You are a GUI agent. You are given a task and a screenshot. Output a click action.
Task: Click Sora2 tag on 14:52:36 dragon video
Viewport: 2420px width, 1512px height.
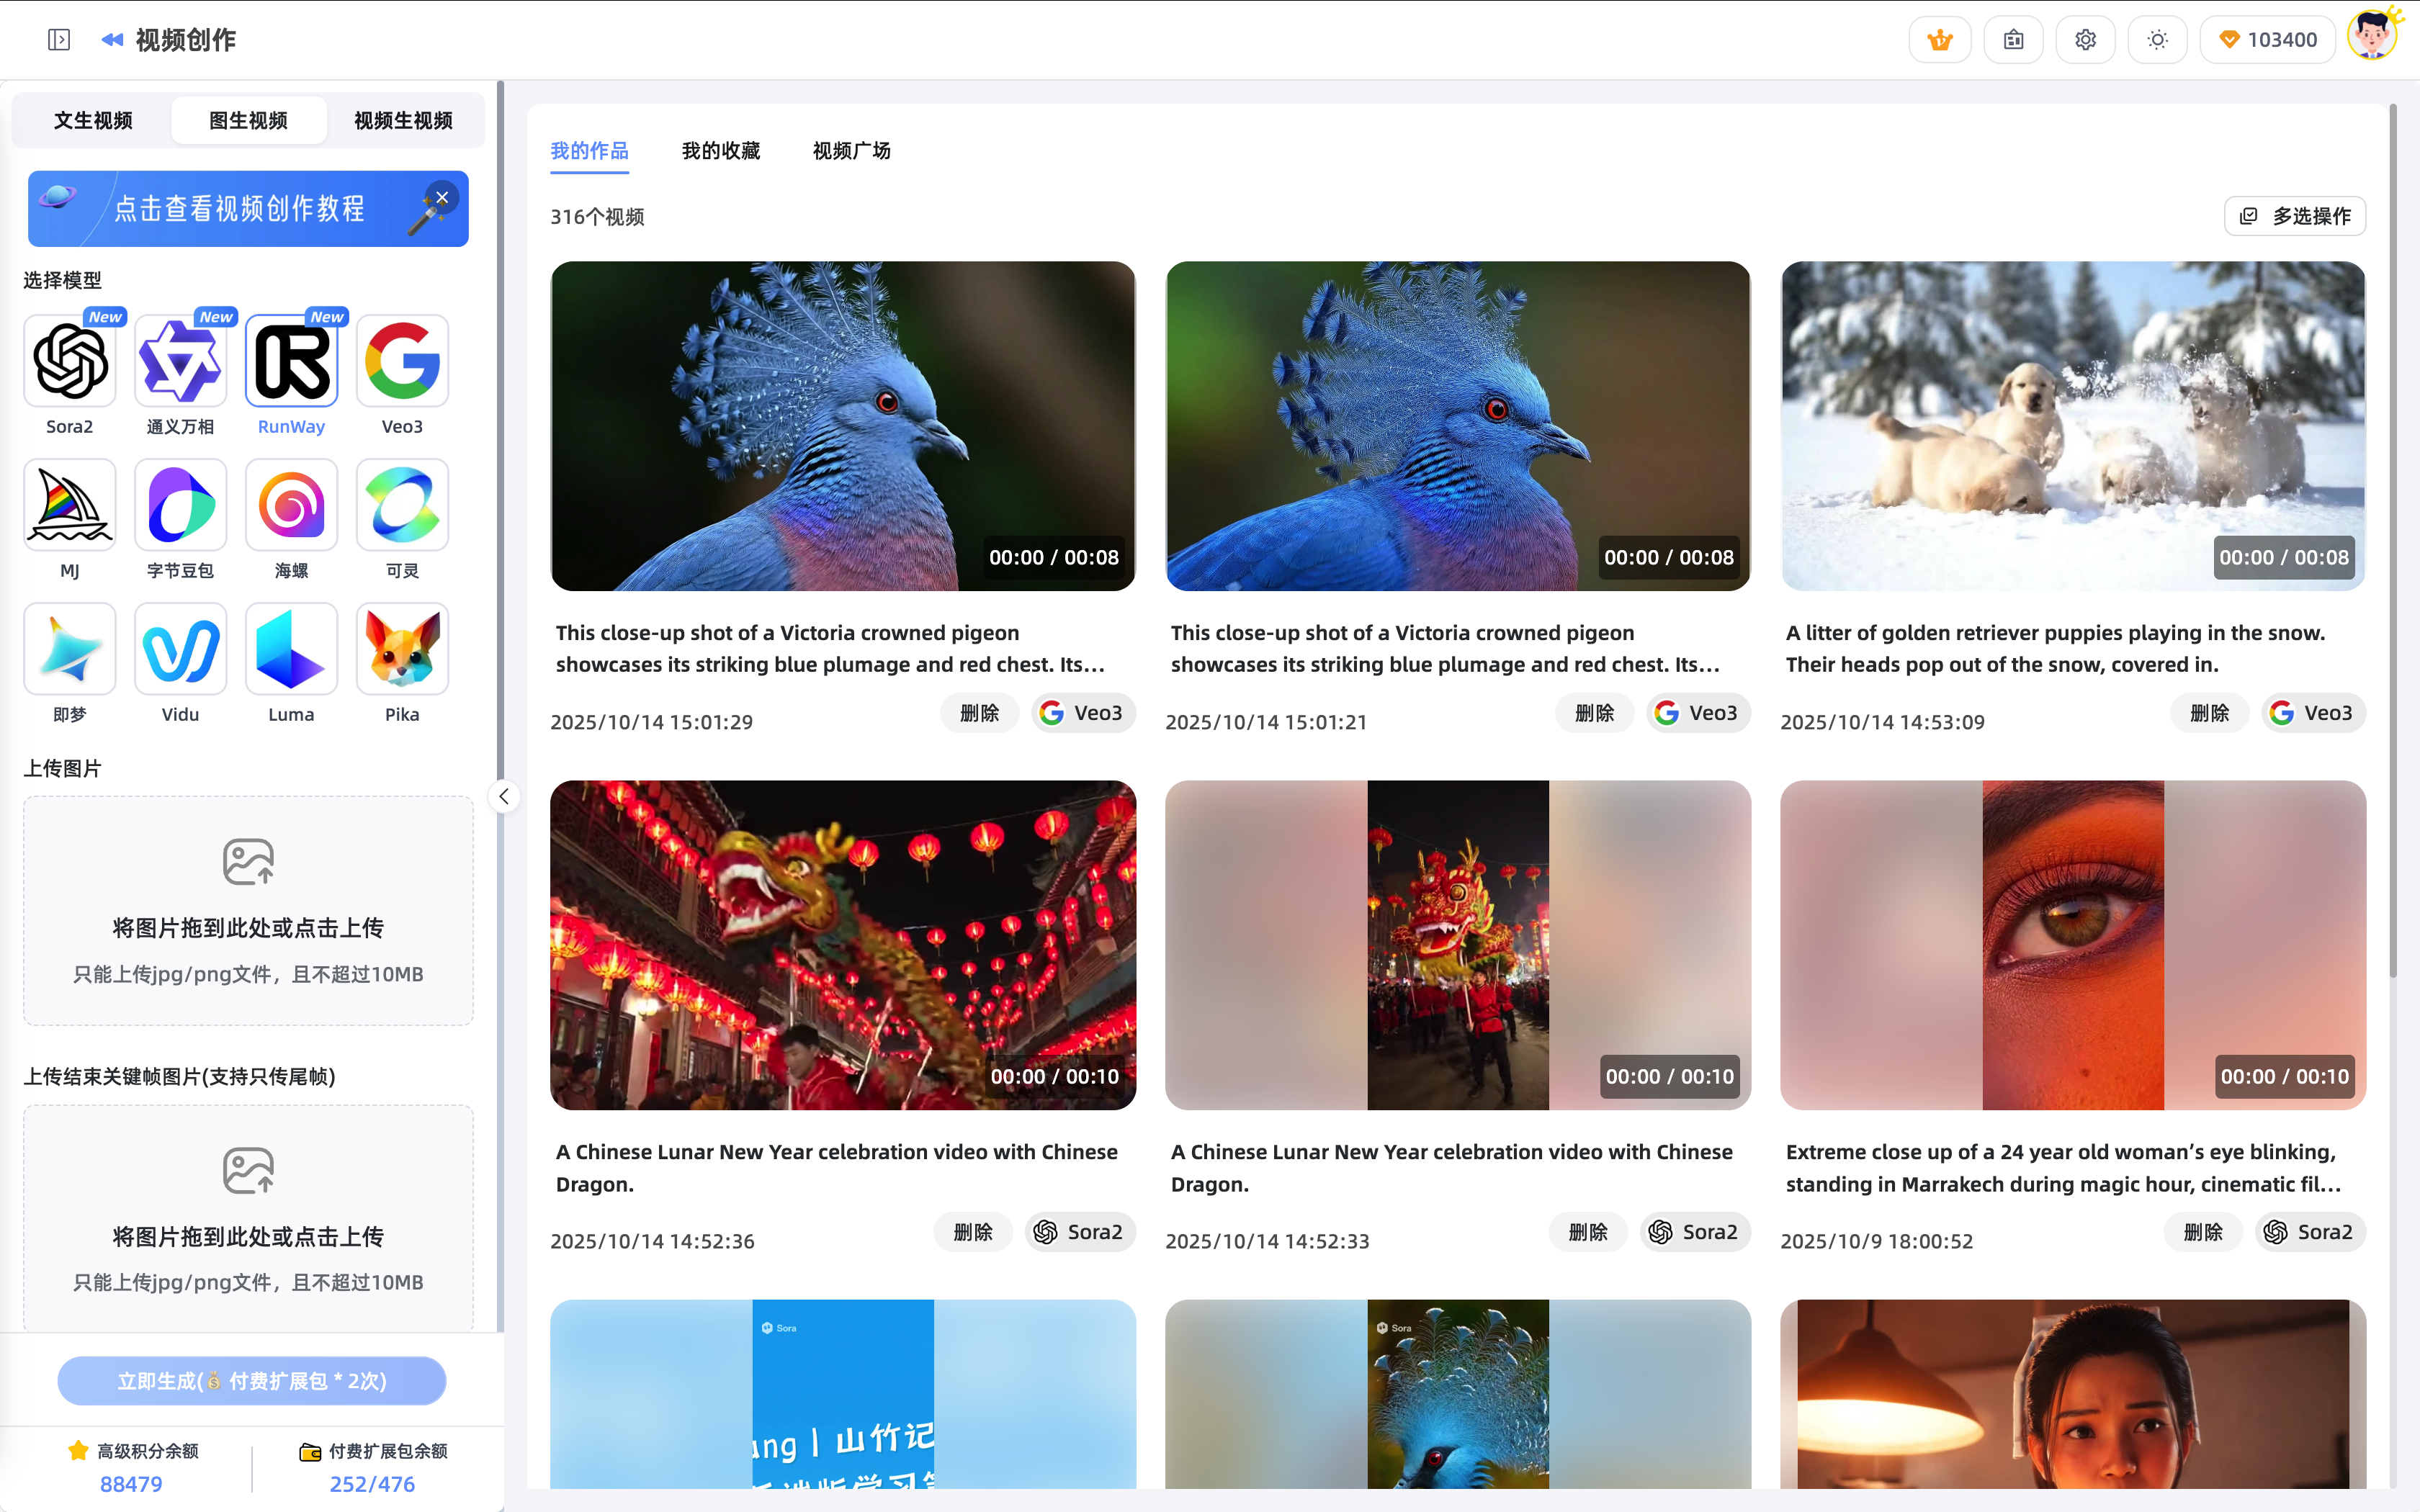click(1080, 1232)
